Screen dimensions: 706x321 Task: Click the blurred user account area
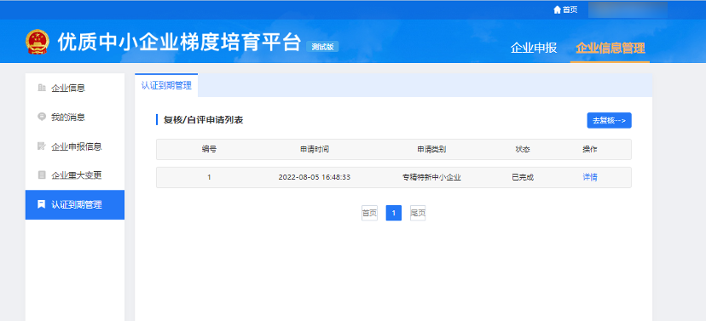point(628,9)
